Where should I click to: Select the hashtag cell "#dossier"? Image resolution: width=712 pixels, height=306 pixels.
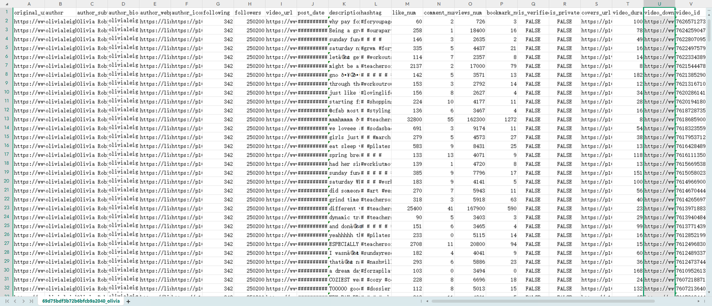[x=375, y=288]
